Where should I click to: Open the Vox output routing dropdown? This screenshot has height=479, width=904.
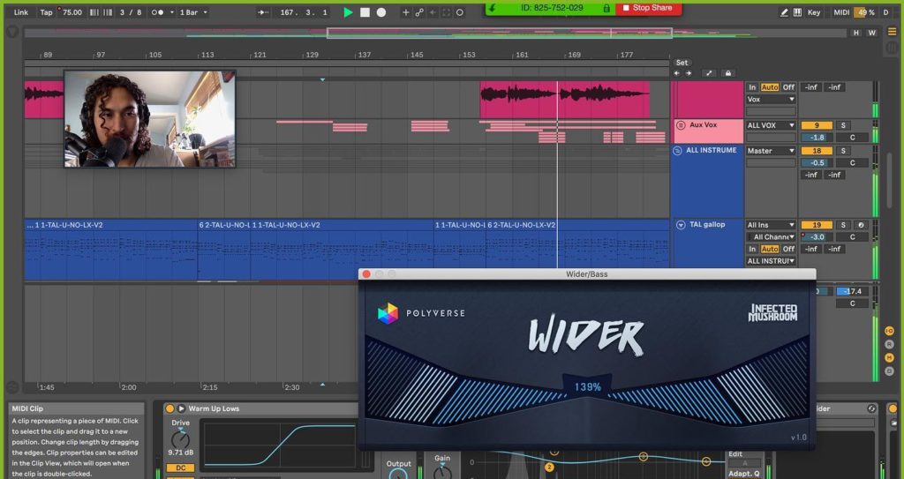(771, 99)
